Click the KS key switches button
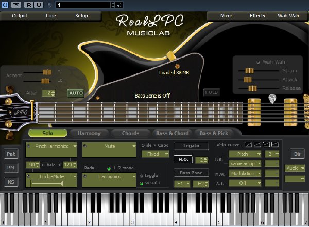Image resolution: width=309 pixels, height=227 pixels. 11,182
